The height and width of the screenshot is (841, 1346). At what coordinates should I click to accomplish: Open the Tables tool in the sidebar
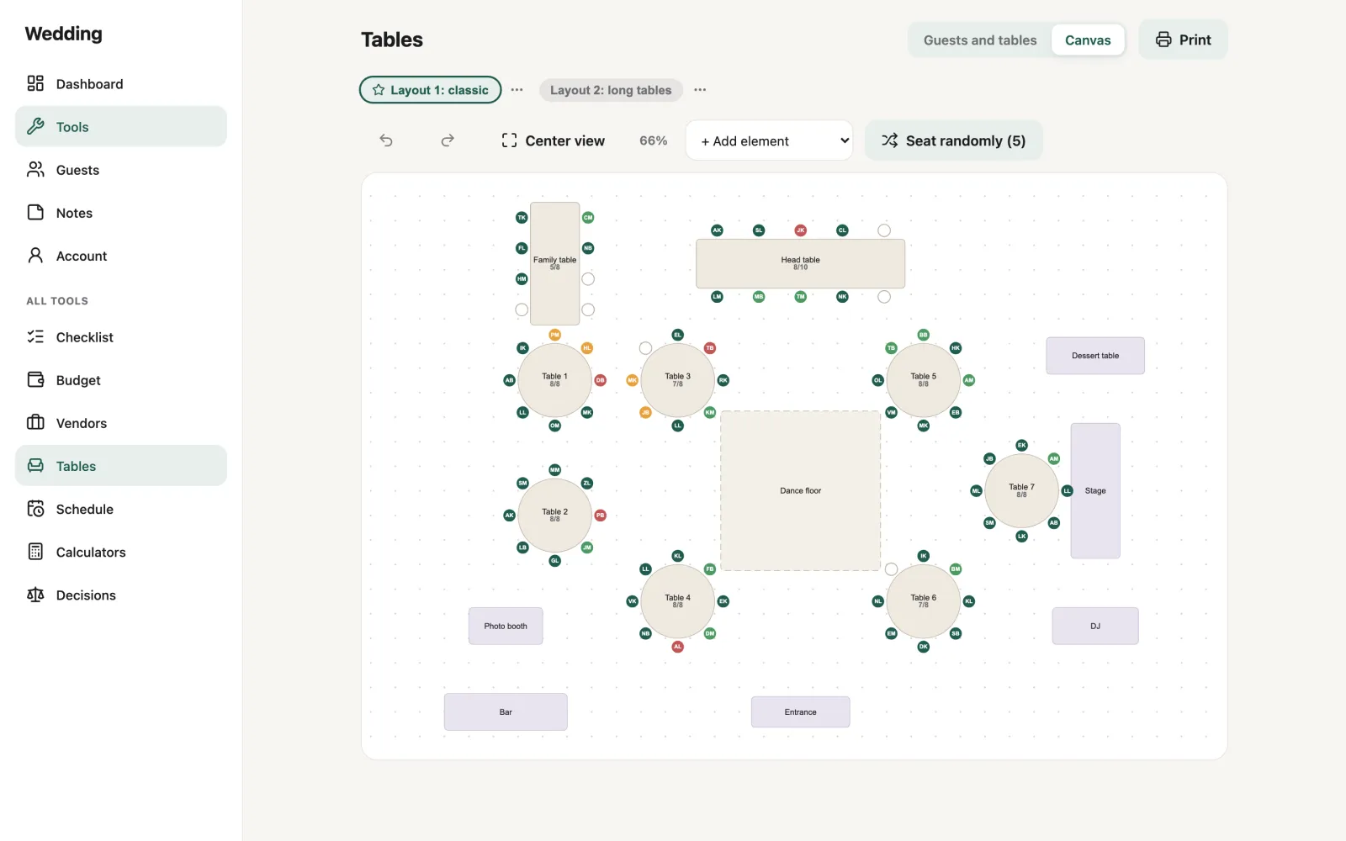pos(121,466)
